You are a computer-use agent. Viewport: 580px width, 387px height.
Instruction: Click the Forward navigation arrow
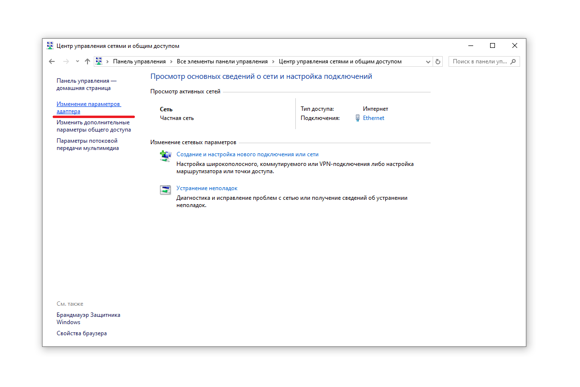coord(66,61)
